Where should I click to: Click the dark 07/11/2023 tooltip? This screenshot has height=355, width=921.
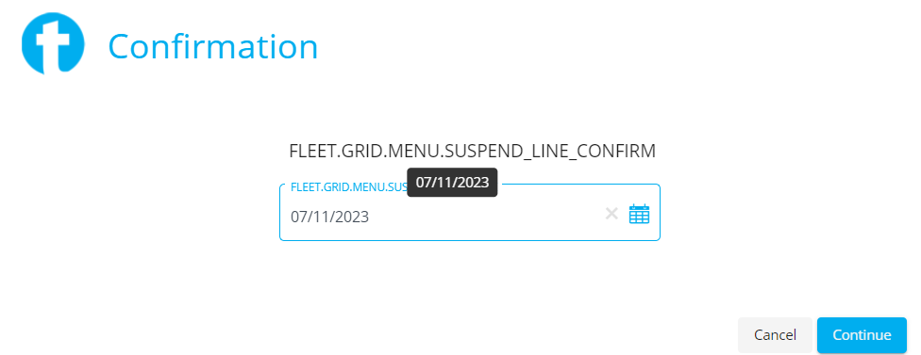point(452,182)
